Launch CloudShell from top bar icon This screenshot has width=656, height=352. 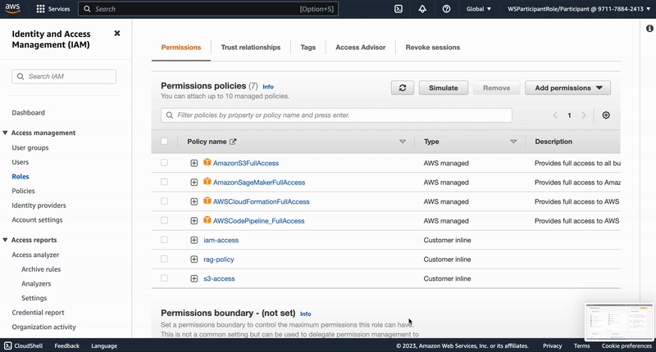399,9
